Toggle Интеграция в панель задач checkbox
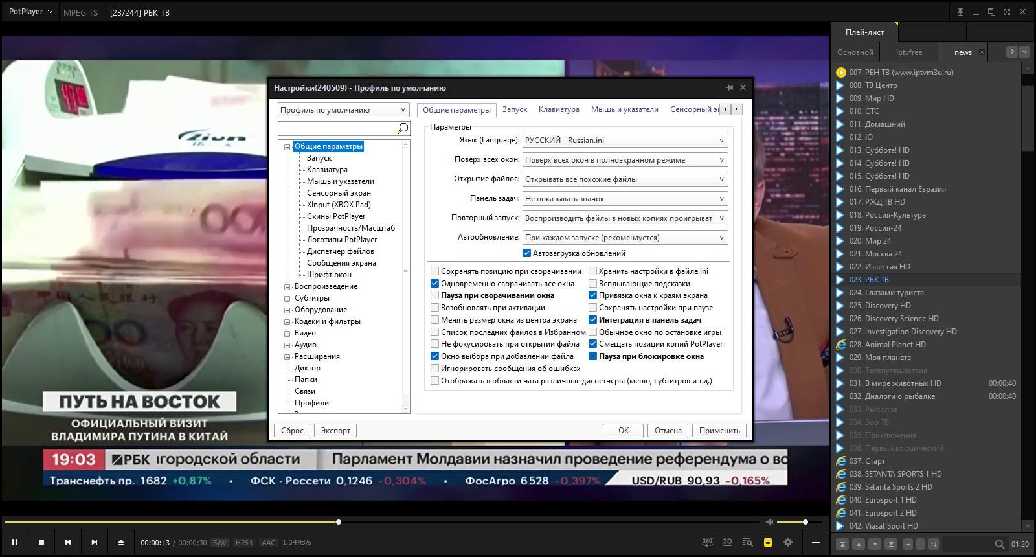This screenshot has width=1036, height=557. point(592,320)
